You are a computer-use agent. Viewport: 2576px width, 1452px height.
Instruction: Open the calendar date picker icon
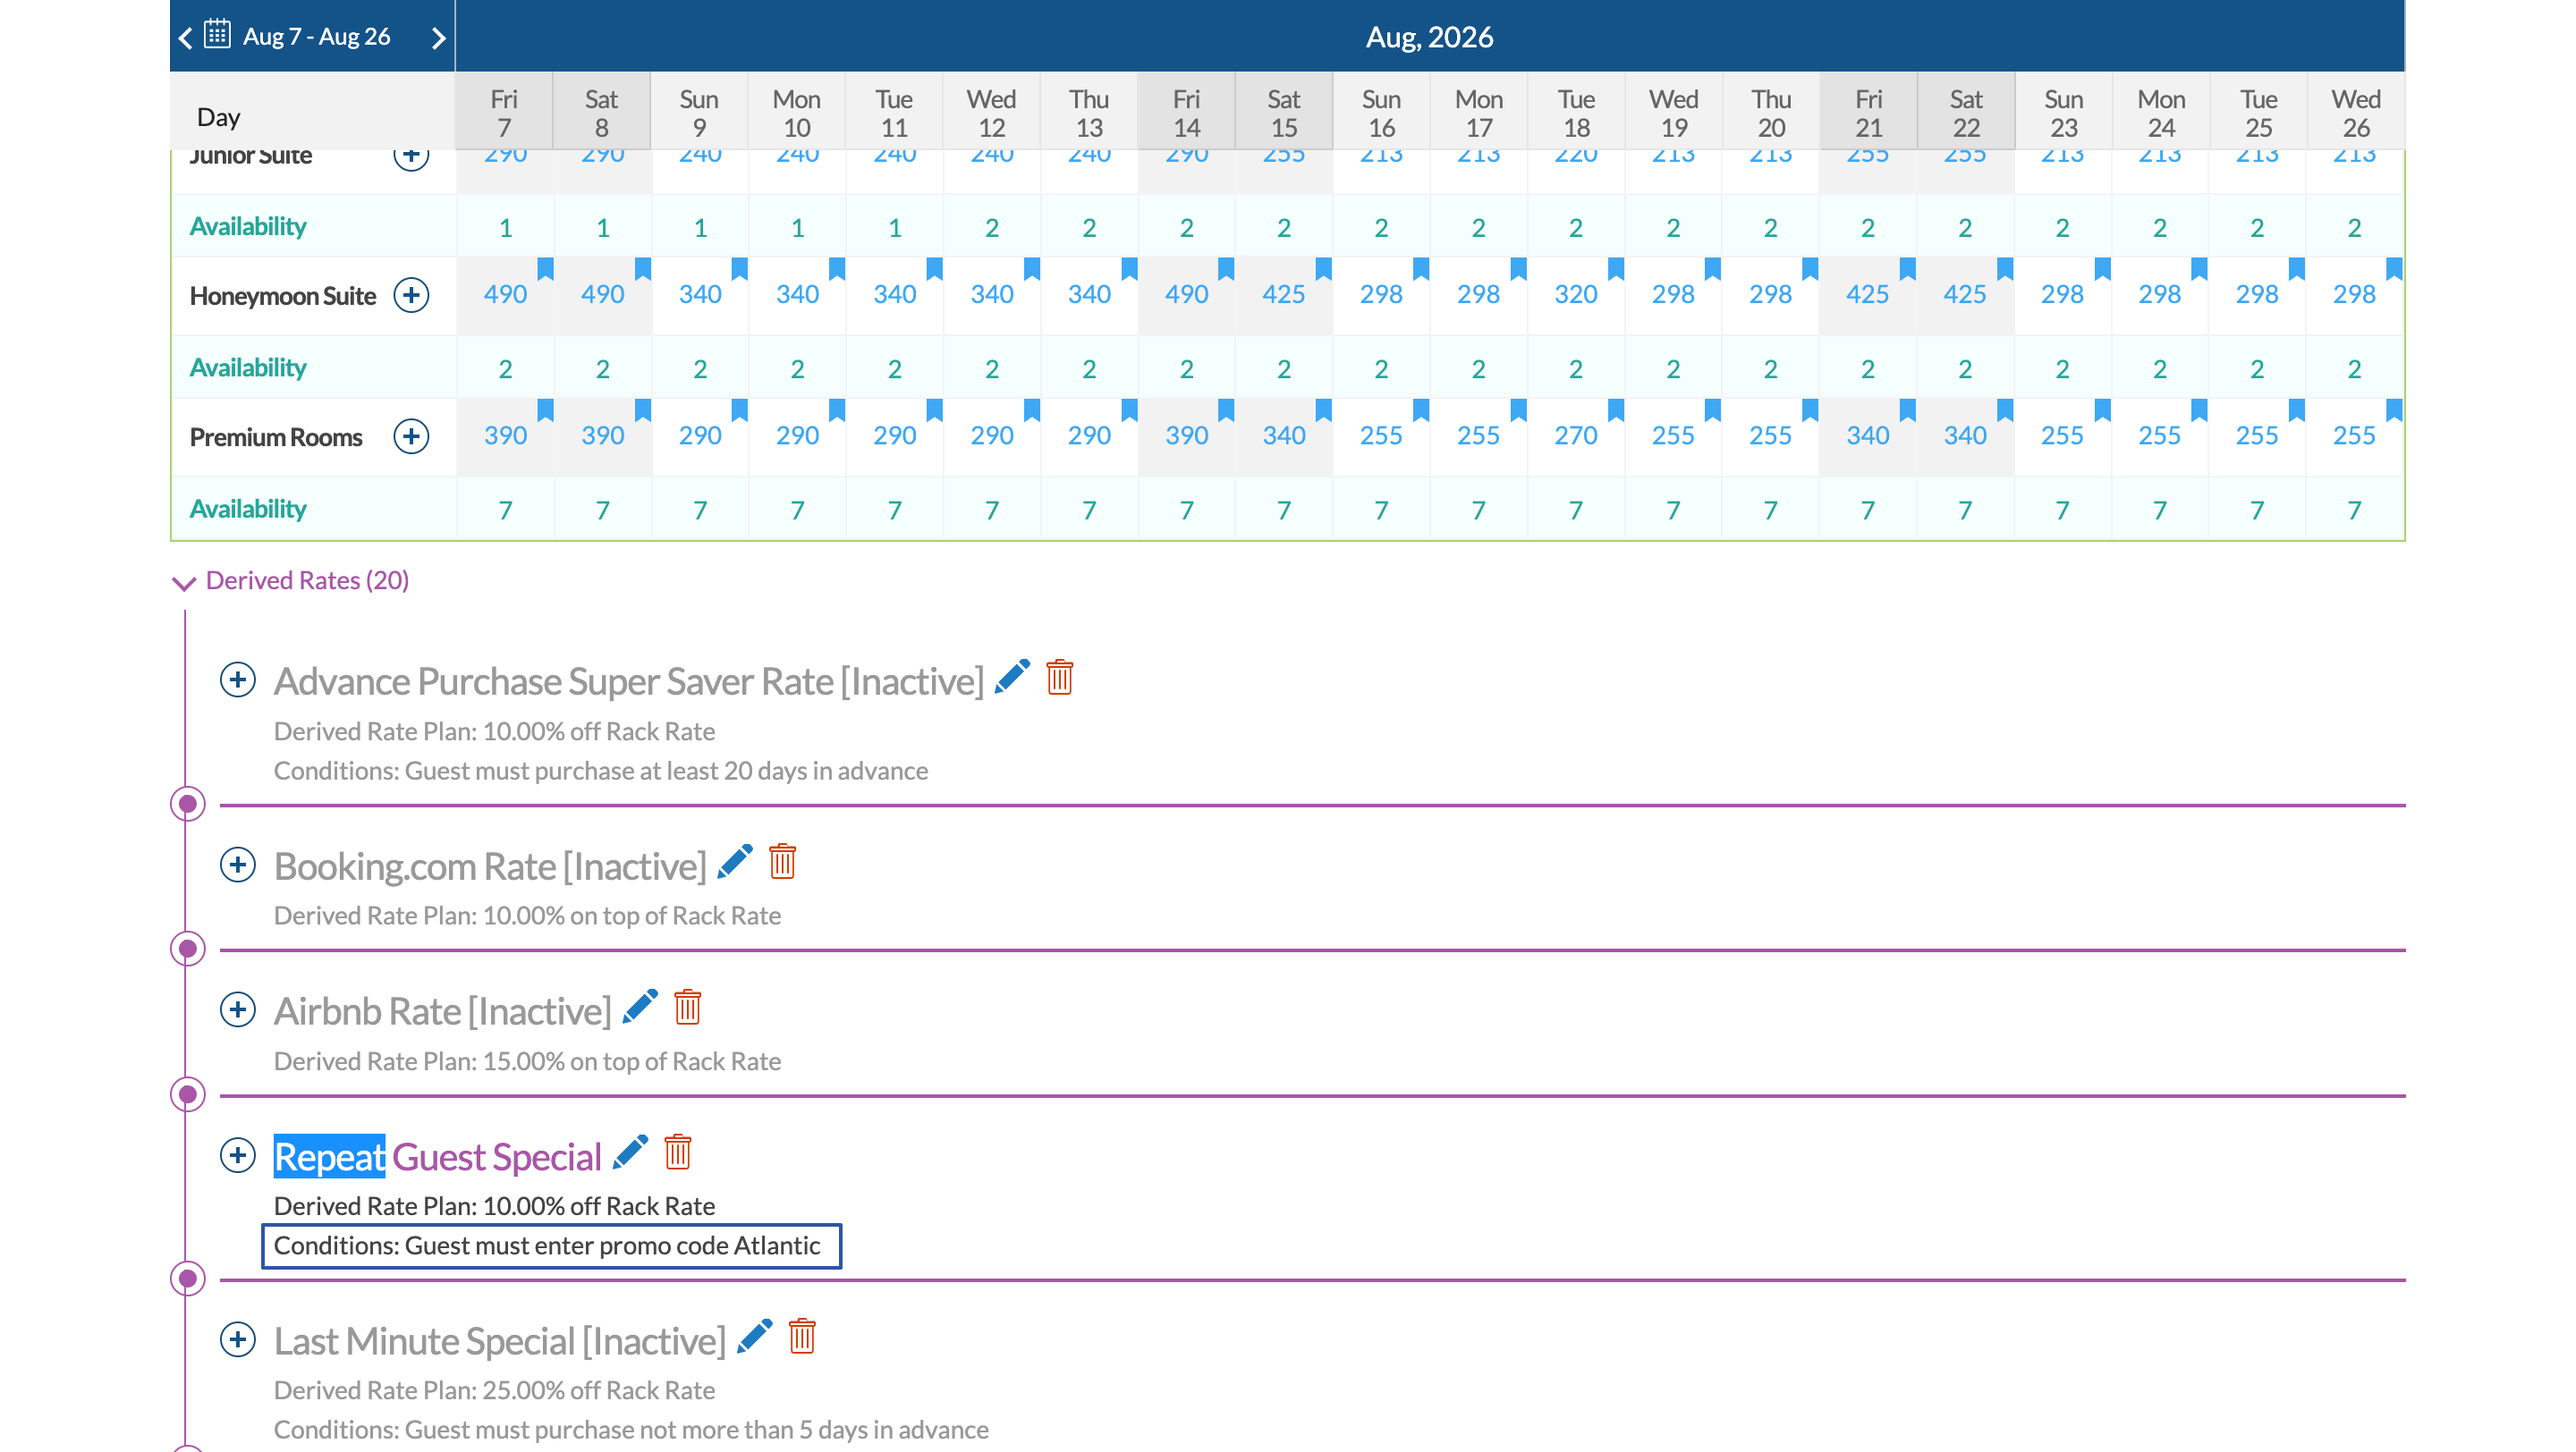[217, 35]
